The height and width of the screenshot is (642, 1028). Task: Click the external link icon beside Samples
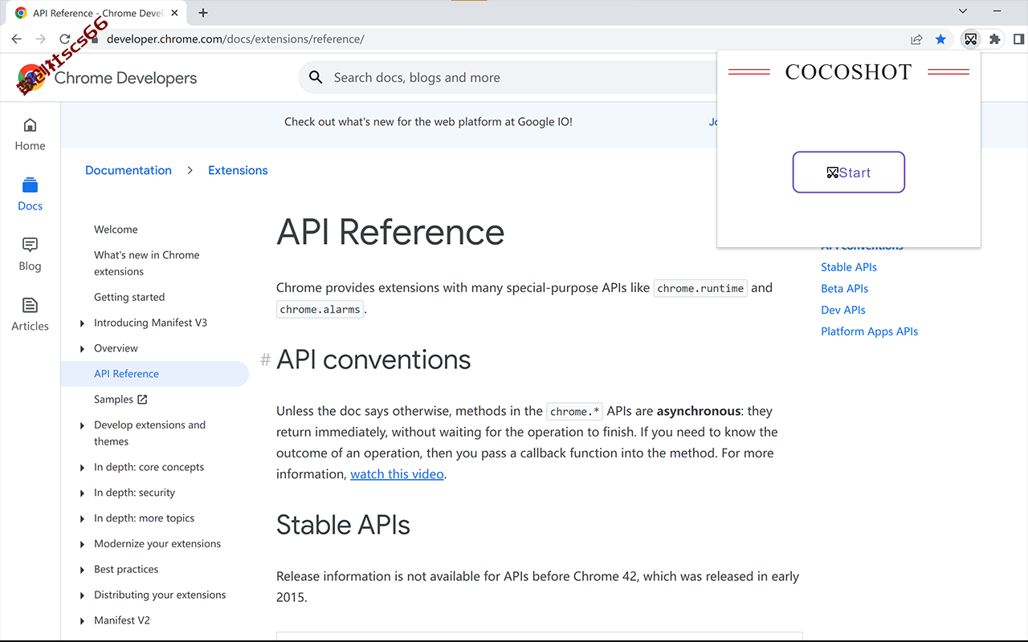pyautogui.click(x=142, y=400)
